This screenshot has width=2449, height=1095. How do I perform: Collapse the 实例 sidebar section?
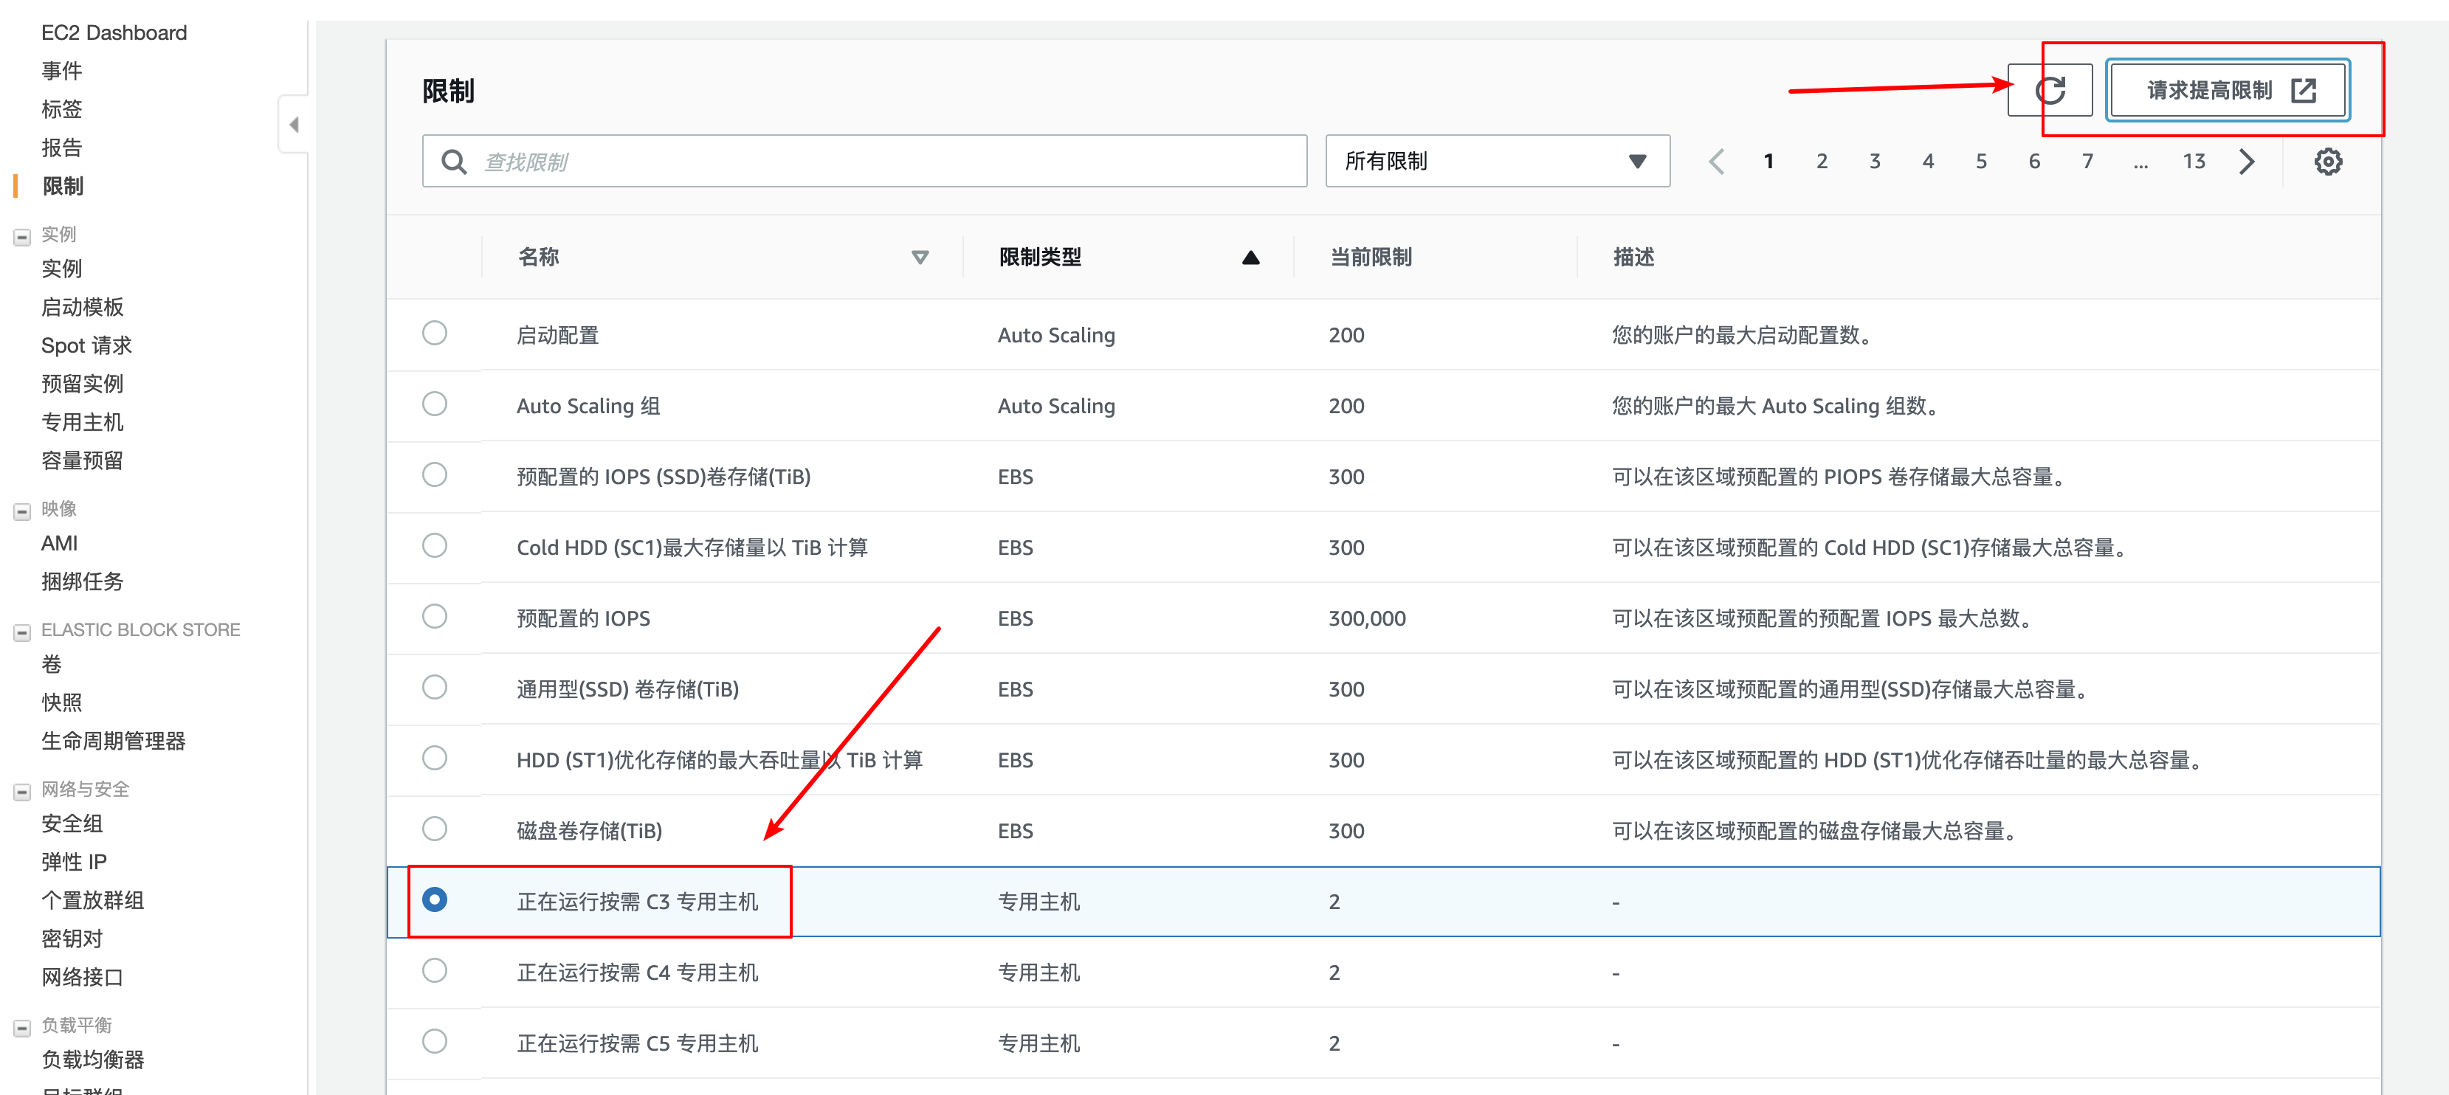[x=22, y=237]
